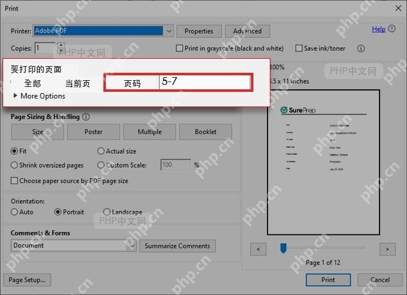
Task: Go to previous preview page arrow
Action: 258,249
